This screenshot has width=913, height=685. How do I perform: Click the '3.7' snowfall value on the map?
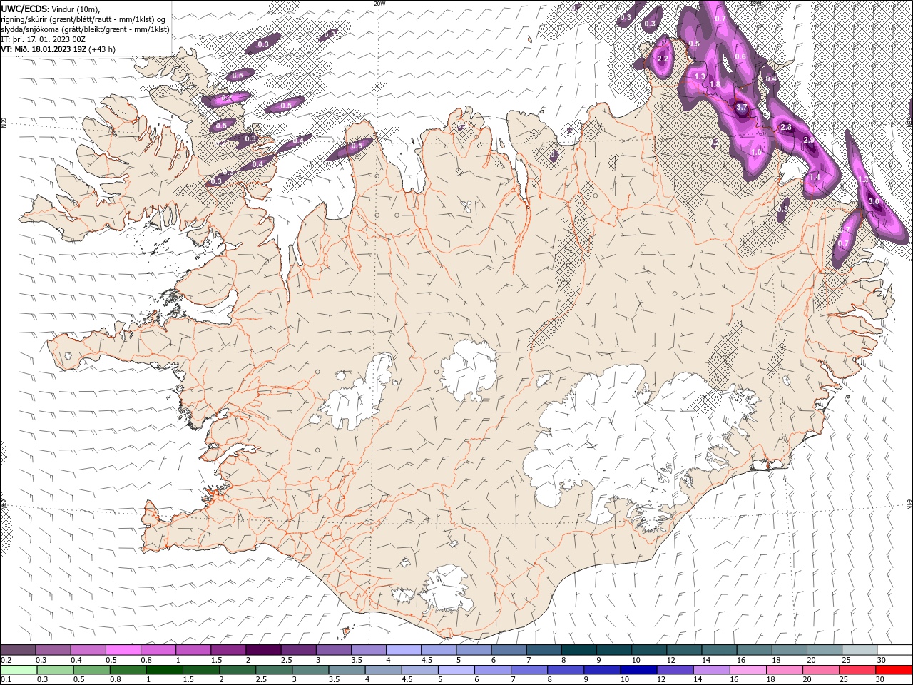[741, 108]
